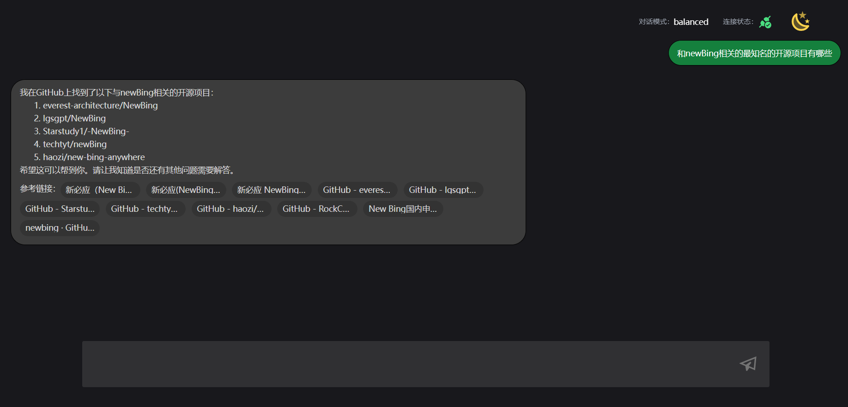Open reference GitHub - lgsgpt...
The width and height of the screenshot is (848, 407).
(443, 190)
